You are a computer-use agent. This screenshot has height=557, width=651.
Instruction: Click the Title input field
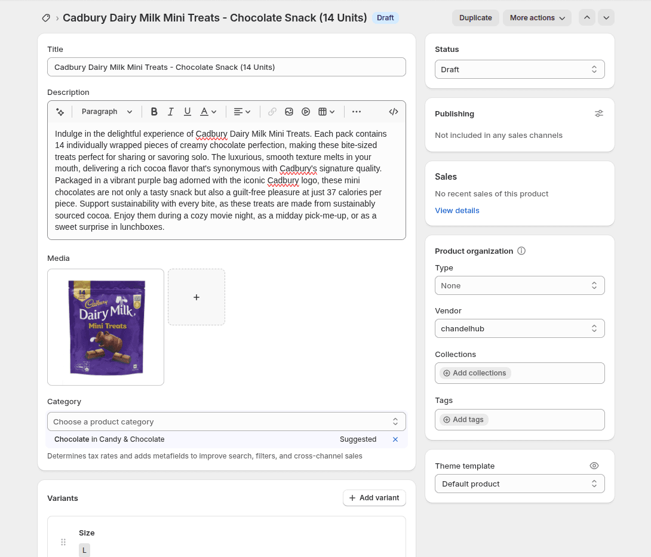click(227, 67)
